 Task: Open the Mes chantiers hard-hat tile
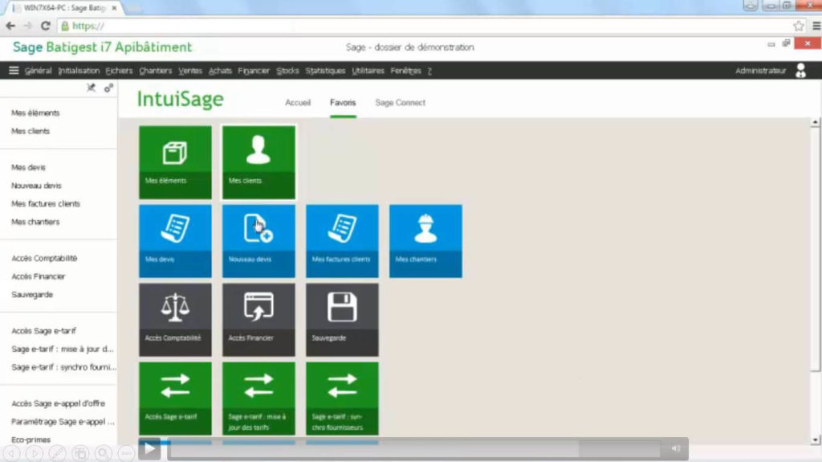click(425, 240)
